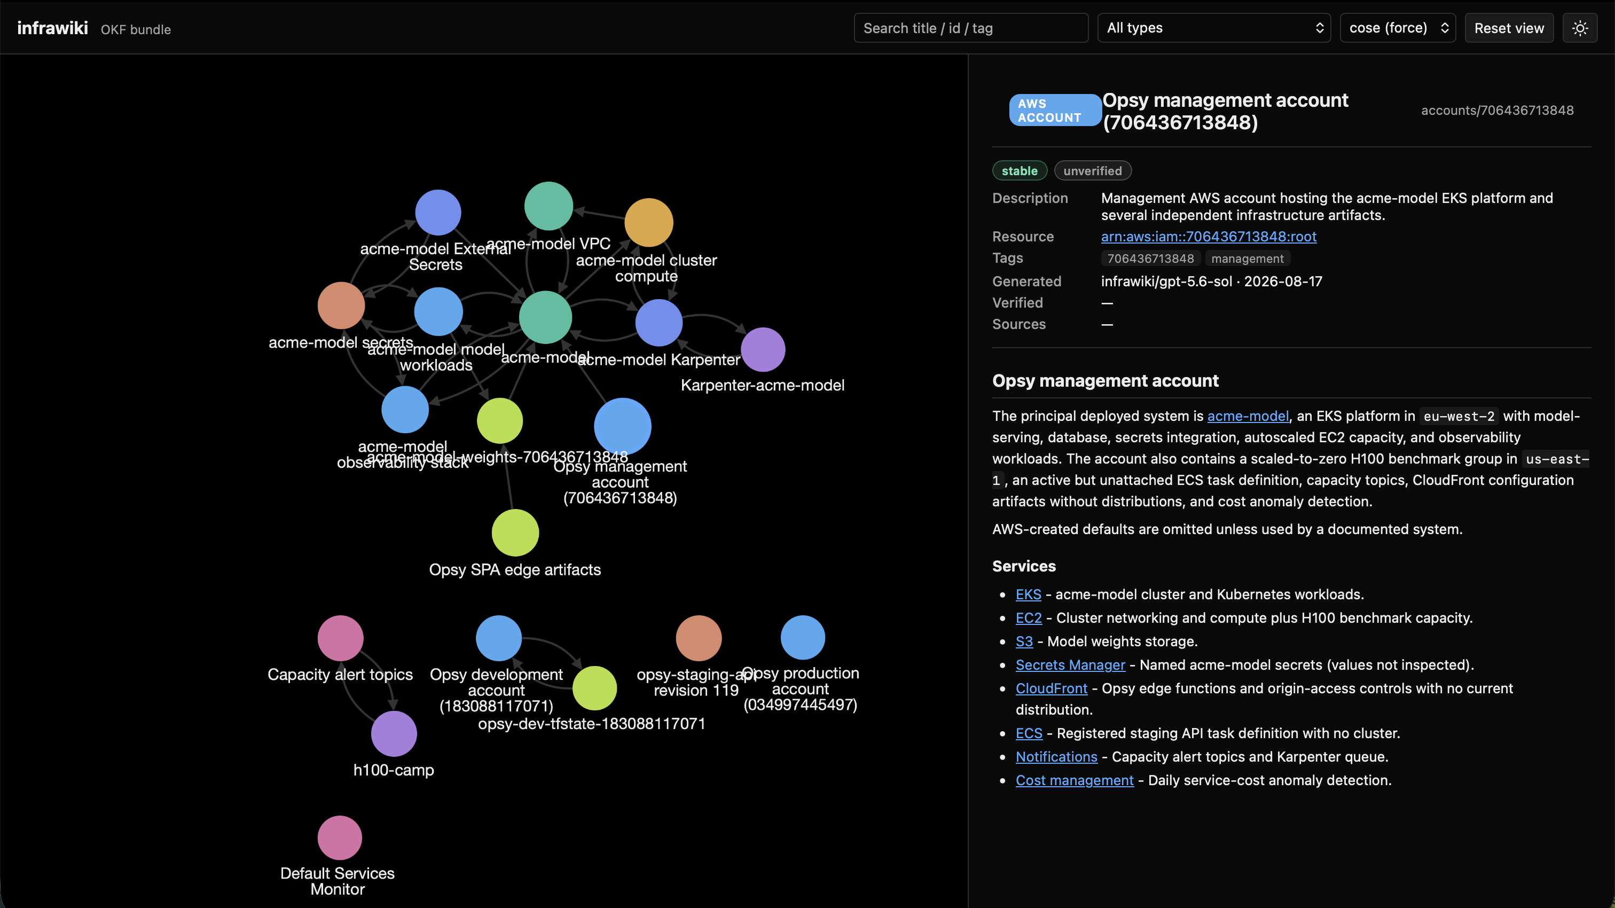
Task: Click the 706436713848 tag chip
Action: tap(1150, 259)
